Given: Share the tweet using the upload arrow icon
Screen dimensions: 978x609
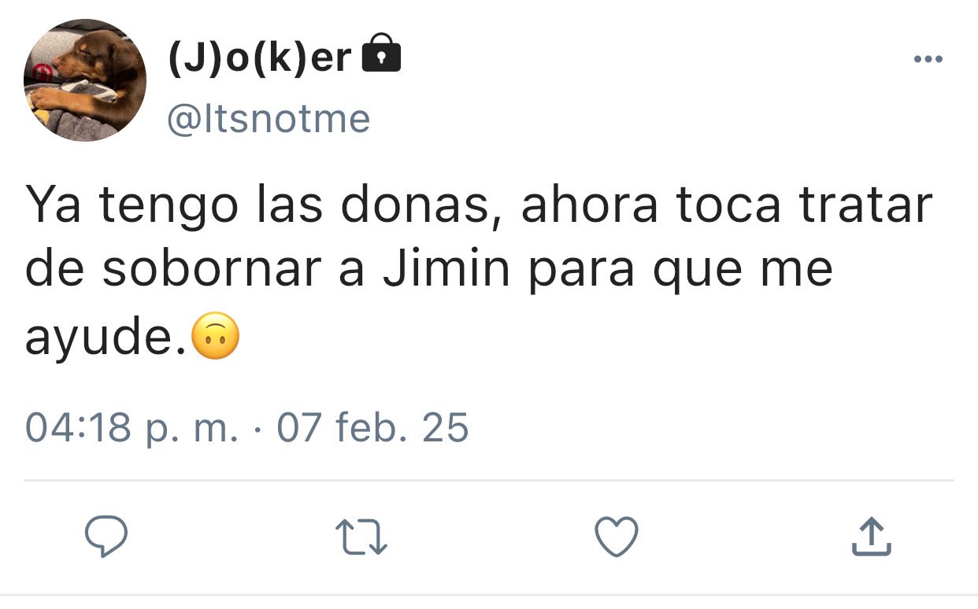Looking at the screenshot, I should (x=872, y=537).
